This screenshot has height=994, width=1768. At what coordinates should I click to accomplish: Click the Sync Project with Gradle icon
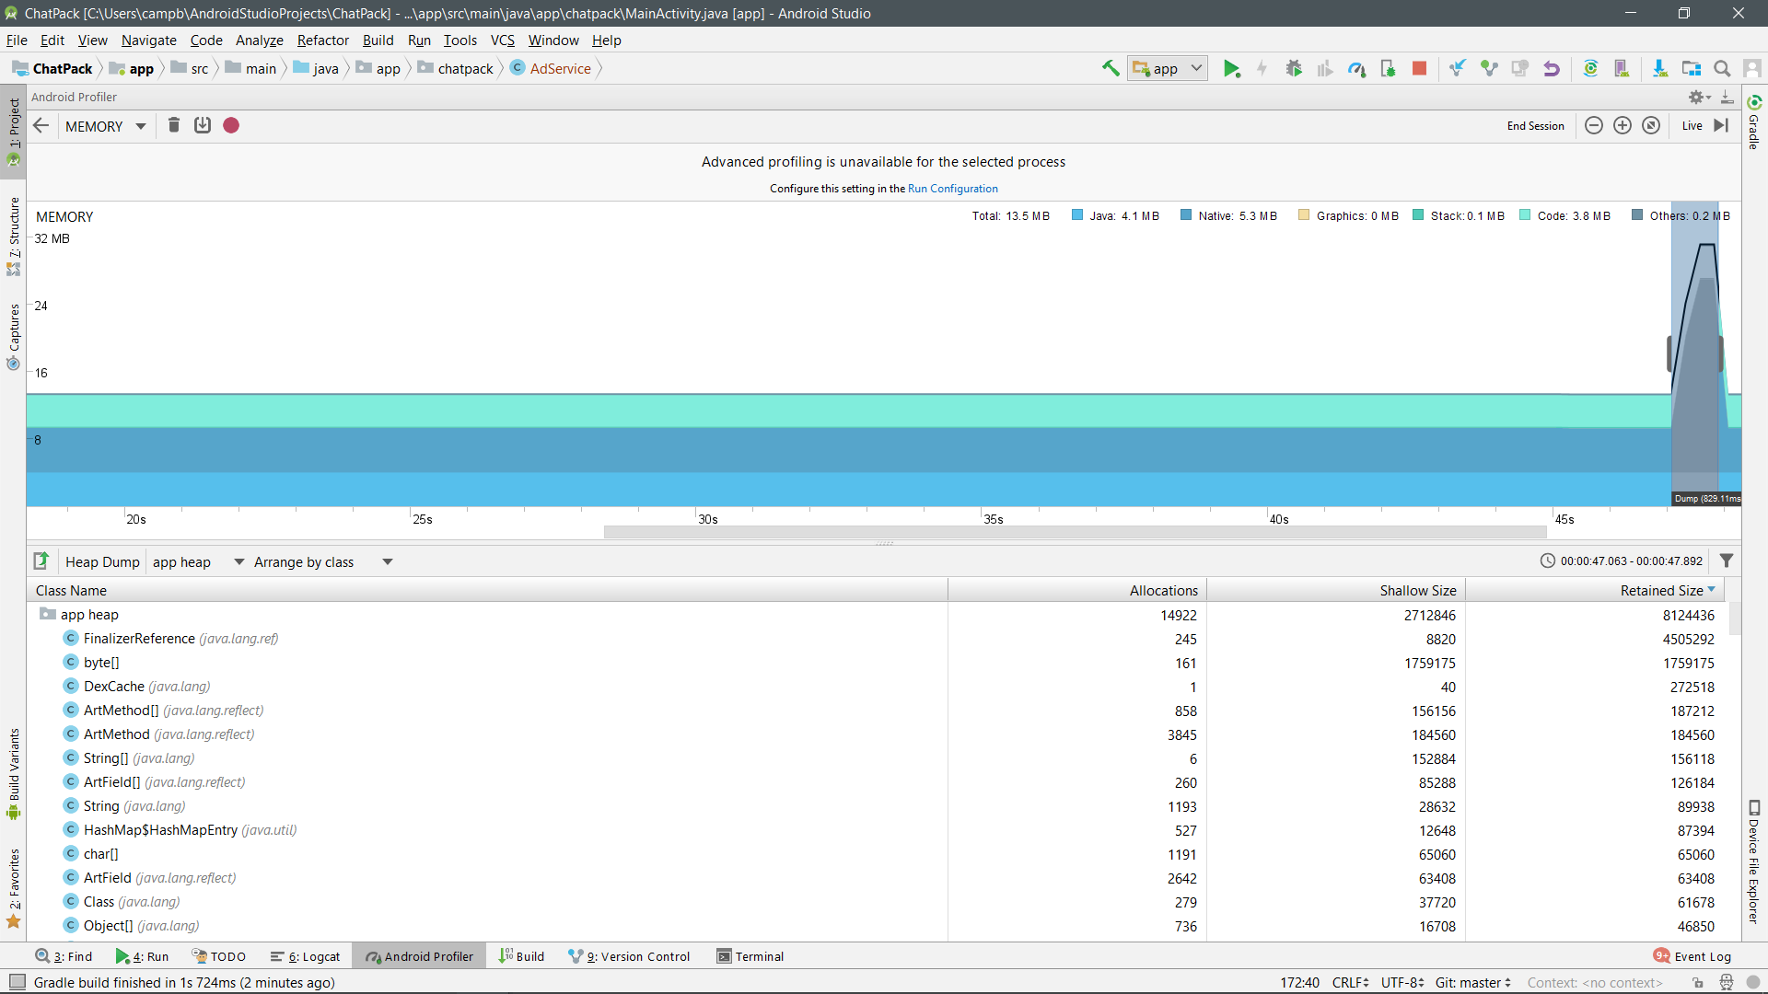[1590, 69]
